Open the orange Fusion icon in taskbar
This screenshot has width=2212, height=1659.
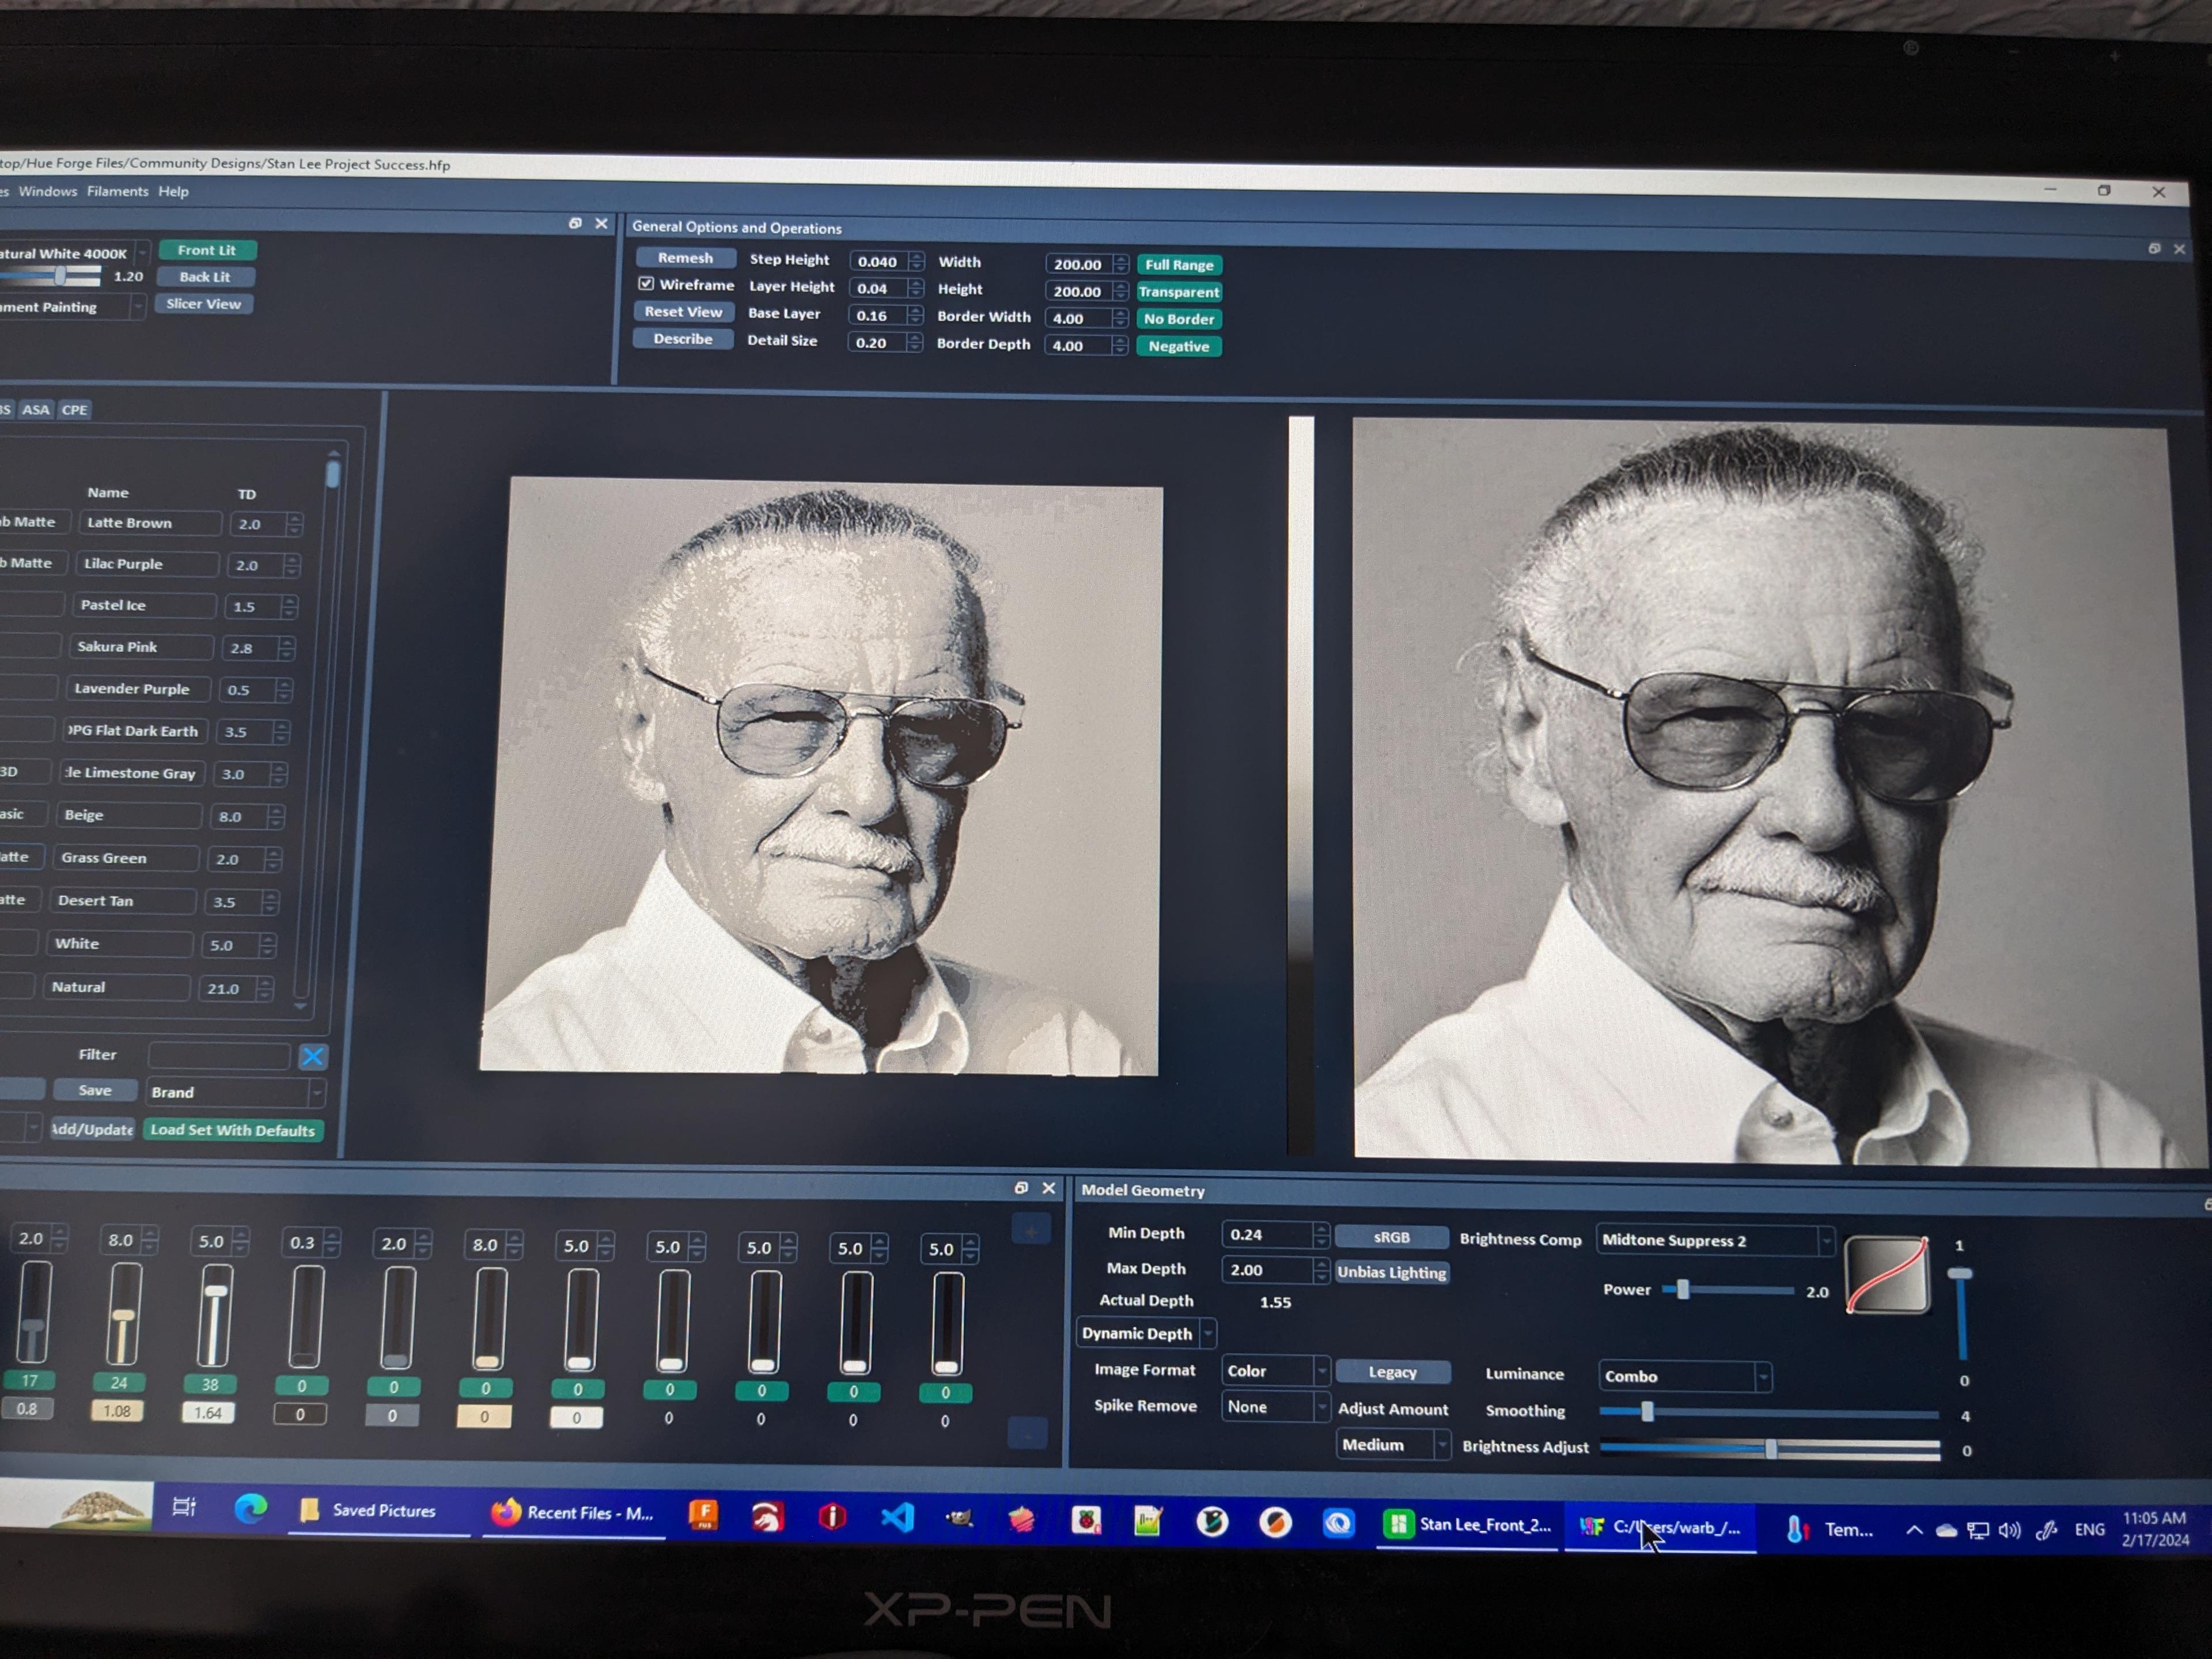(x=704, y=1516)
